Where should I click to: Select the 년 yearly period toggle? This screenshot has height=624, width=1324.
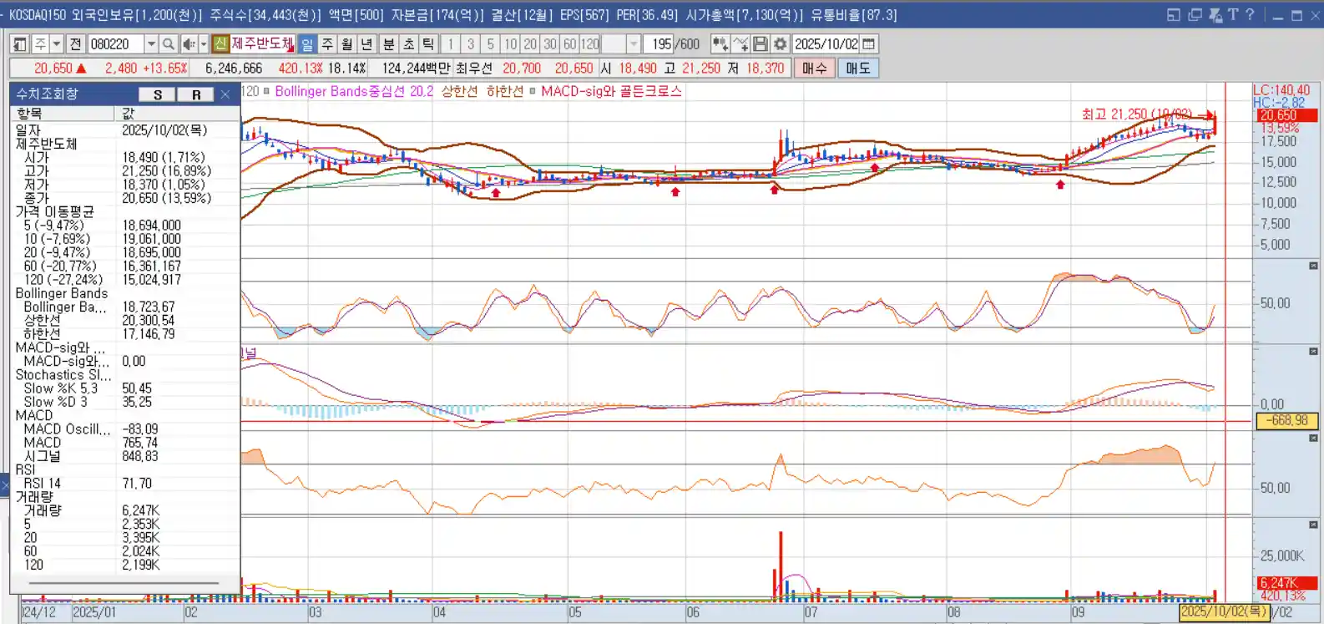tap(366, 43)
